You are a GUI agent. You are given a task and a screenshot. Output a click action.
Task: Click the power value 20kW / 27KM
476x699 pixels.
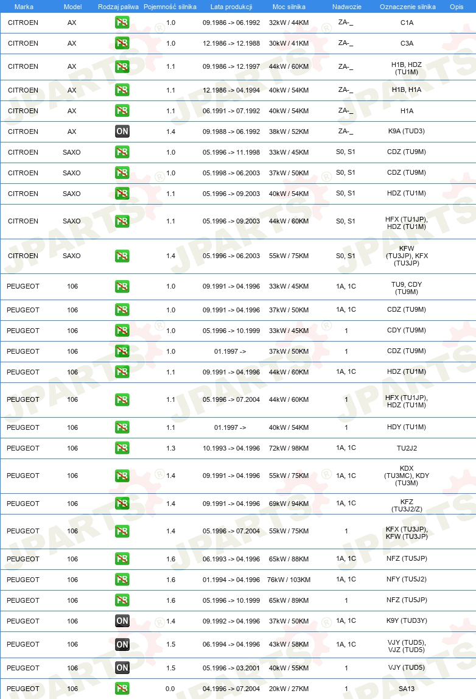point(289,689)
